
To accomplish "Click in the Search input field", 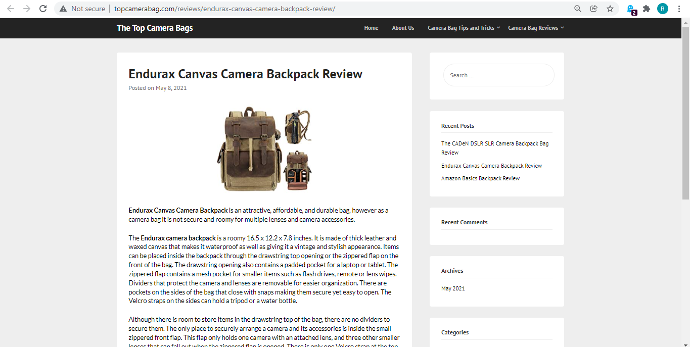I will click(498, 75).
